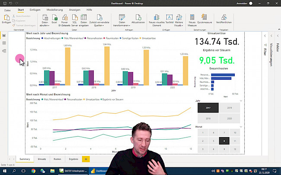Click the Personalkosten legend color marker

[85, 38]
